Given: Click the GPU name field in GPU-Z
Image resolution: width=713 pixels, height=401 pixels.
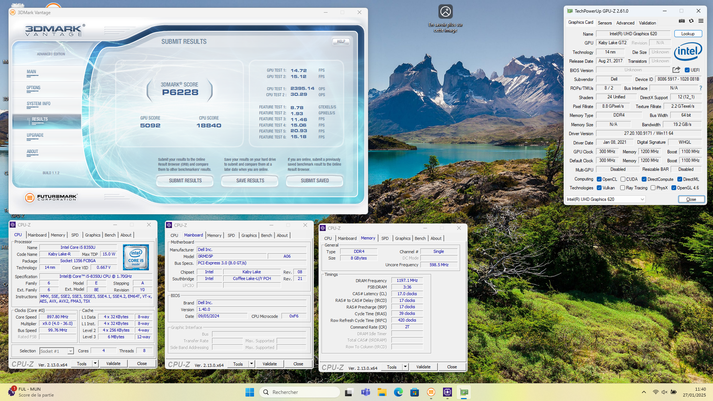Looking at the screenshot, I should 633,34.
